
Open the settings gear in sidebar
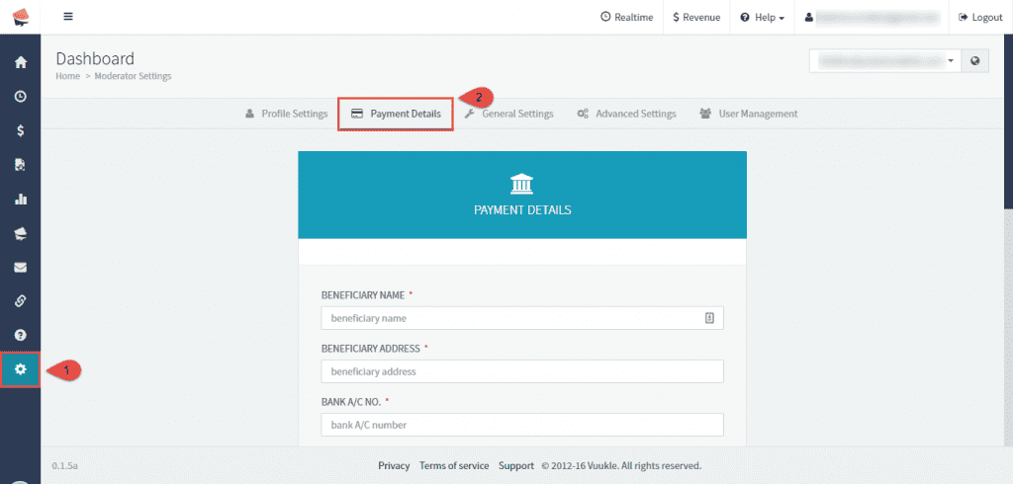click(20, 369)
